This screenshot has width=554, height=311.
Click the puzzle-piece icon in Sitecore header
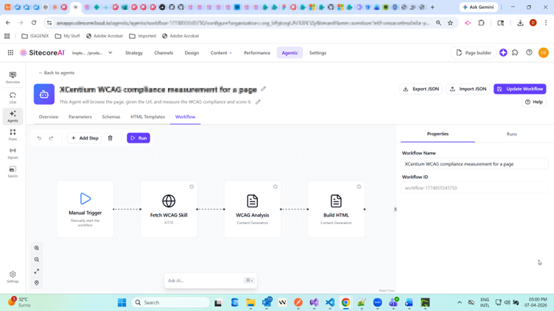[516, 52]
